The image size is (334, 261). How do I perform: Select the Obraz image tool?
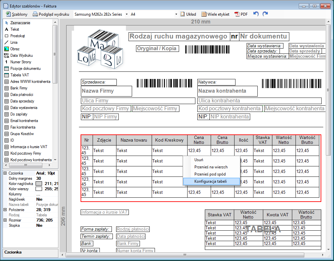[x=15, y=49]
